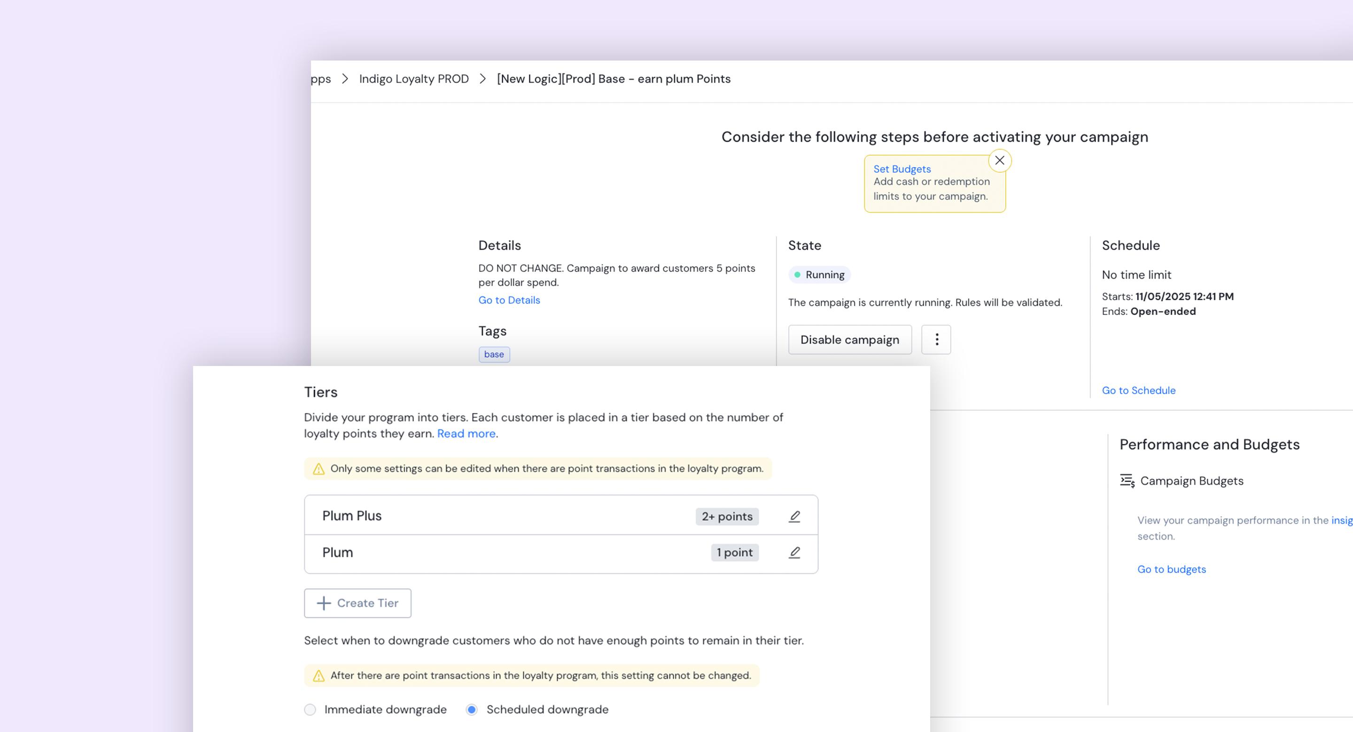Click the Campaign Budgets label

[1192, 480]
